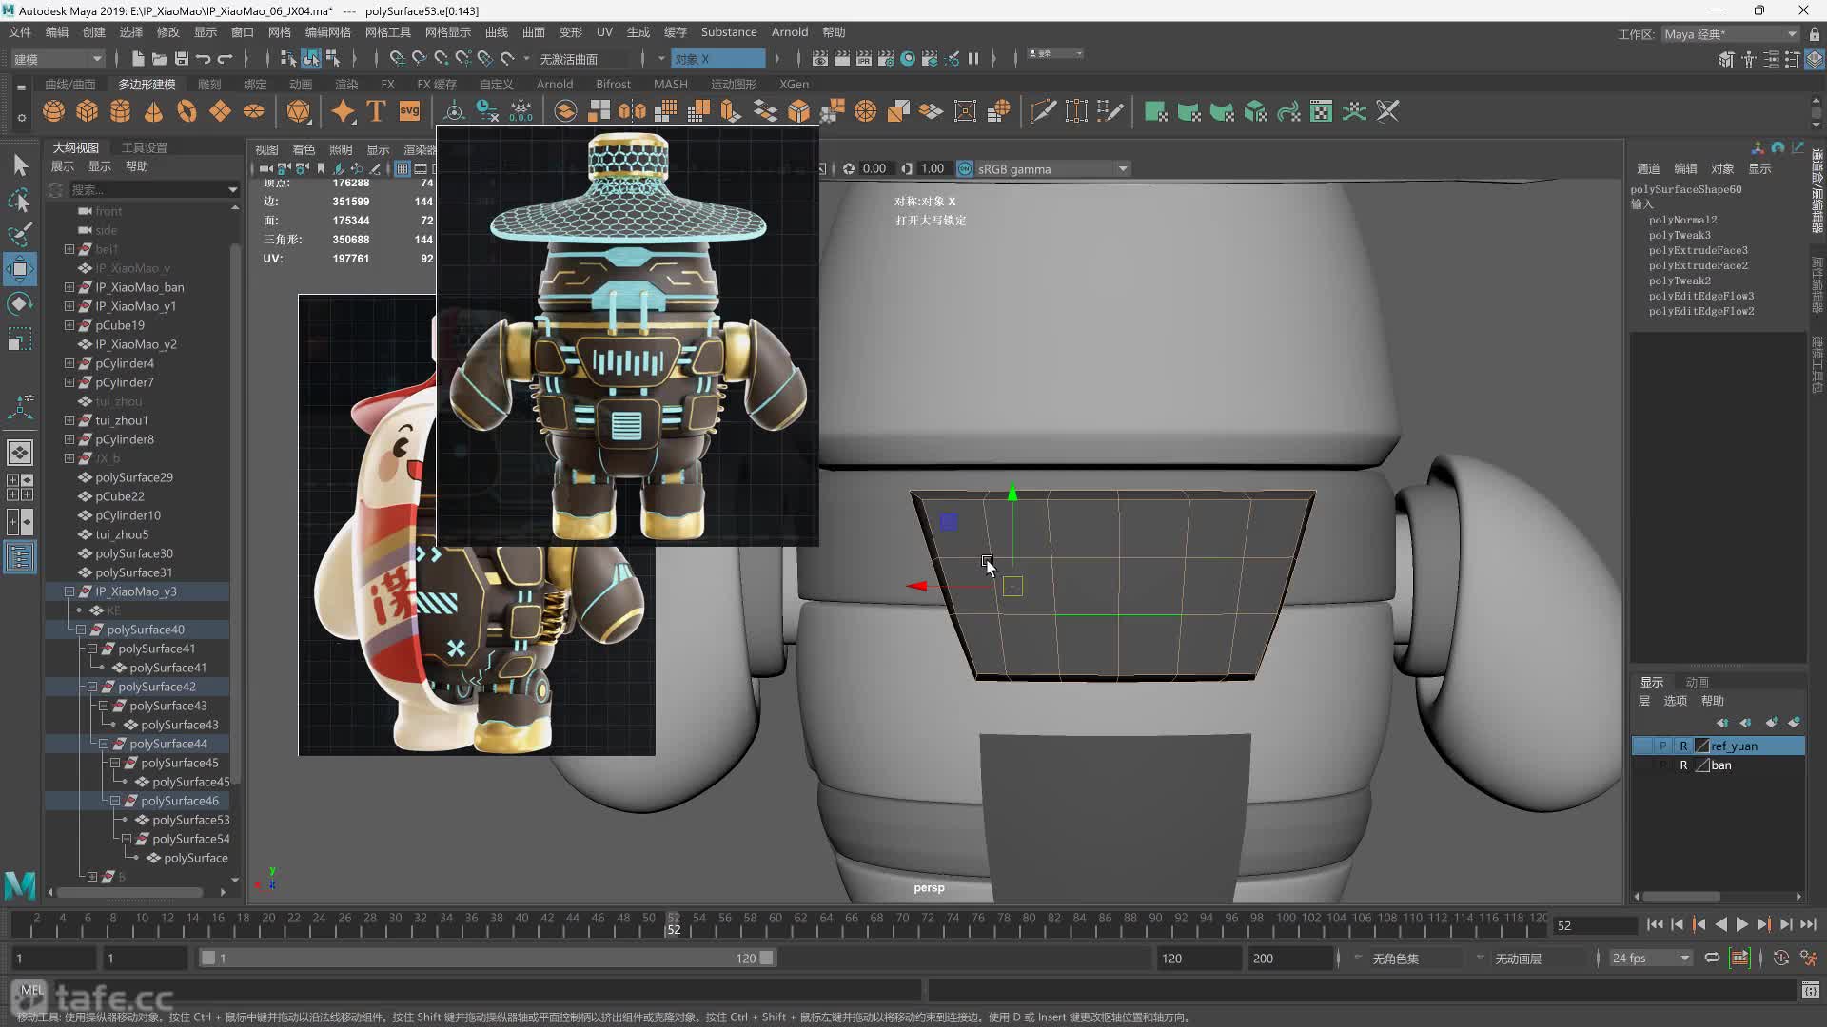1827x1027 pixels.
Task: Toggle the auto keyframe button
Action: point(1781,958)
